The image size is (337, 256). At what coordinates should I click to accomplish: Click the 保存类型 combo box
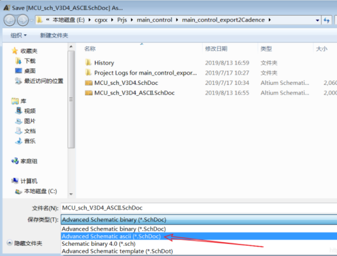pos(199,220)
